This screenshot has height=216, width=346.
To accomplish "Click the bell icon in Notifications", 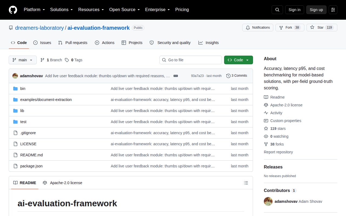I will click(x=248, y=28).
